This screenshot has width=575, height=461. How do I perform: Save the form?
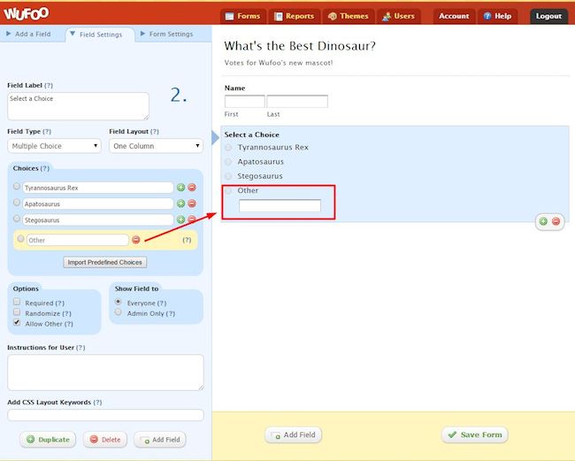pyautogui.click(x=475, y=435)
